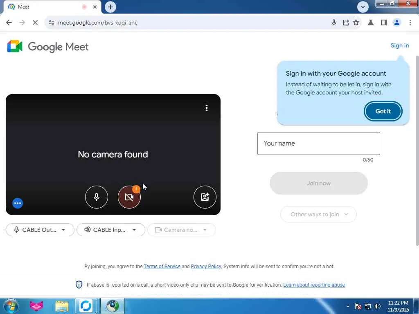Open Privacy Policy link
The image size is (419, 314).
pos(206,267)
